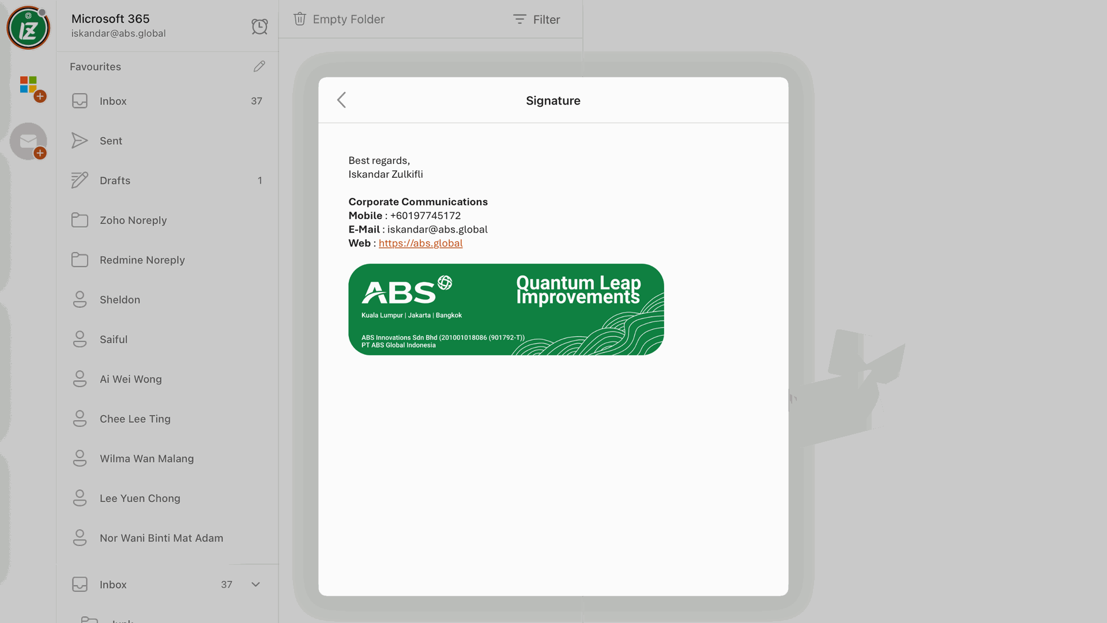Open the Filter options
The width and height of the screenshot is (1107, 623).
[x=536, y=20]
